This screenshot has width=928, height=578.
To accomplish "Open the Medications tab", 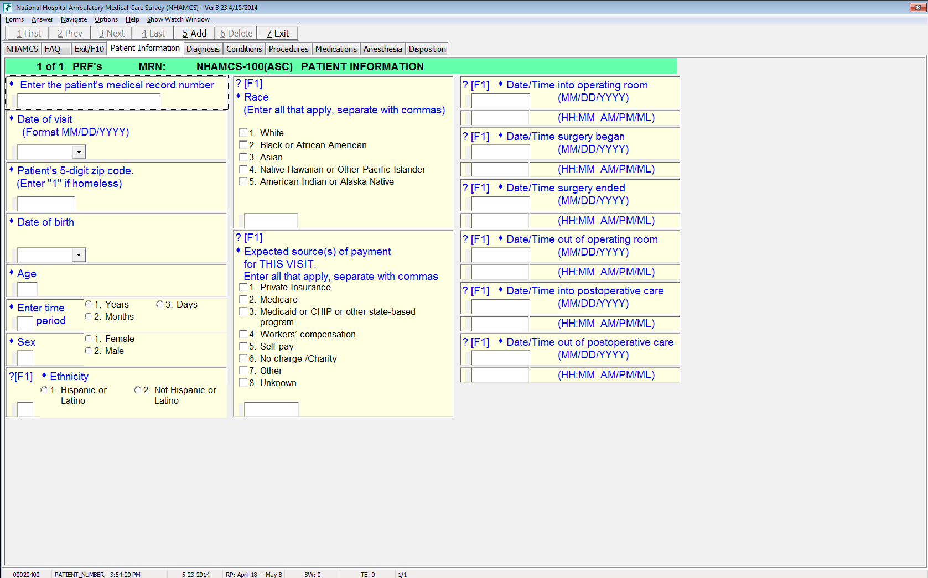I will coord(335,49).
